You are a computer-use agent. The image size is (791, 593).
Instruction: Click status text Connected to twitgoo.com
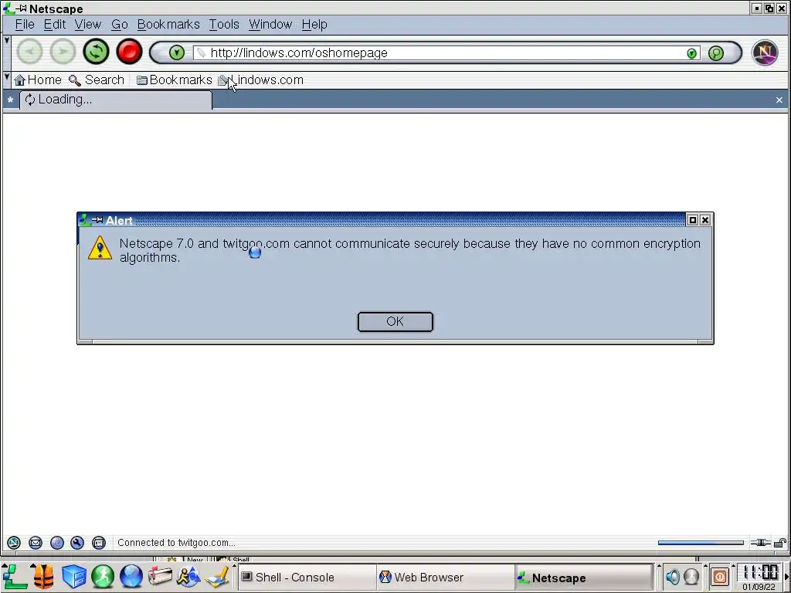177,543
